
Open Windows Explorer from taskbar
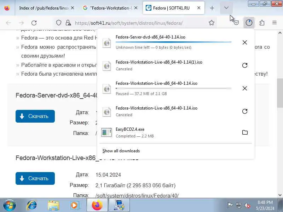[x=53, y=205]
